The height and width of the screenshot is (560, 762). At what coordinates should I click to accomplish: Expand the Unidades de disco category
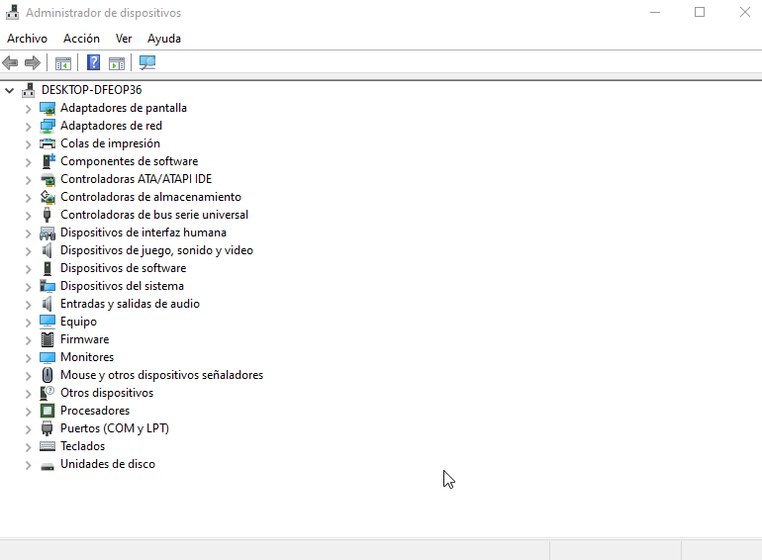pos(28,465)
